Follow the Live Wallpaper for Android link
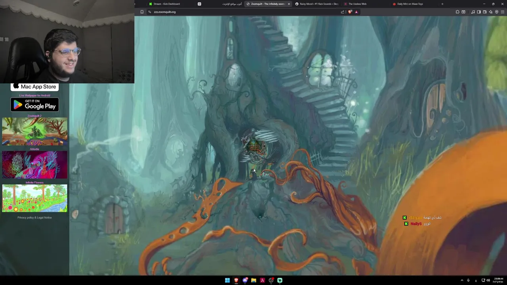 (34, 95)
